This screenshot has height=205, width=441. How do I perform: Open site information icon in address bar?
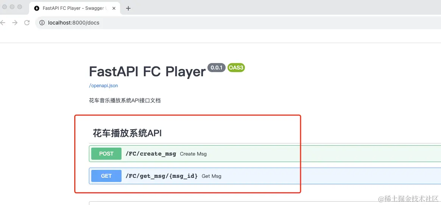tap(42, 23)
